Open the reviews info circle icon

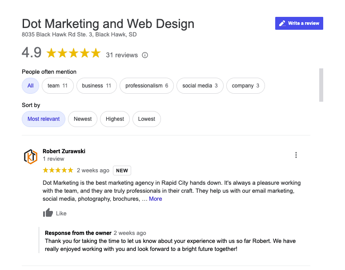click(145, 55)
